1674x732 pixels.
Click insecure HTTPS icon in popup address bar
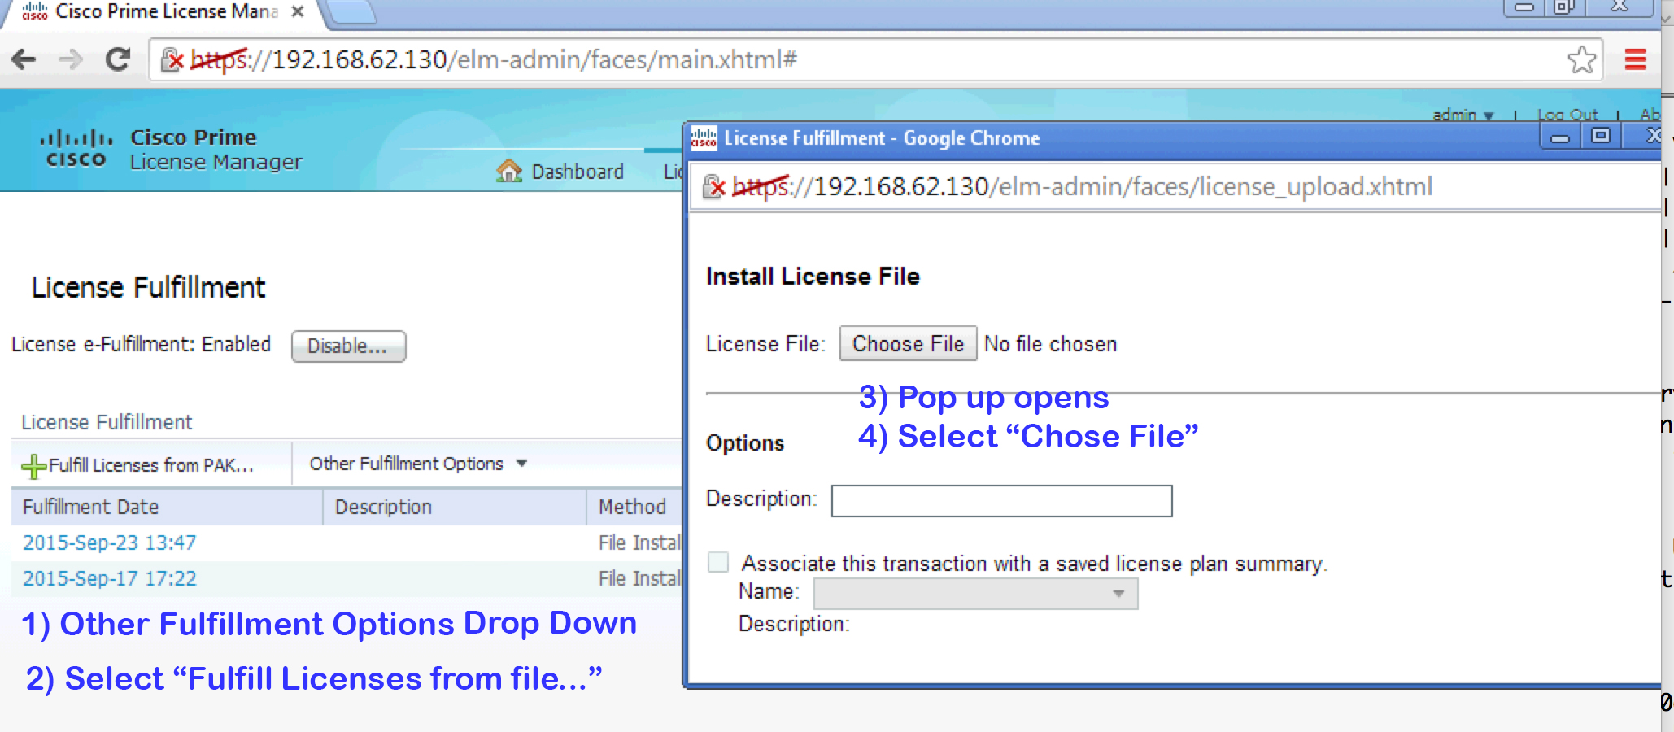pyautogui.click(x=713, y=187)
